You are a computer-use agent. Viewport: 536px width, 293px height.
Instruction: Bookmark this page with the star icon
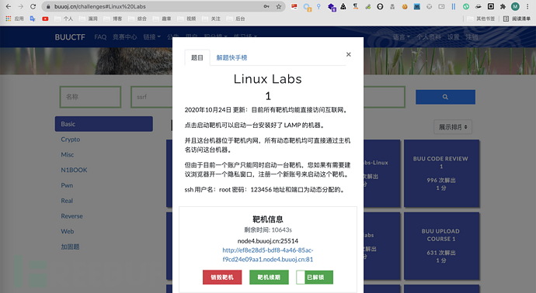[x=279, y=6]
